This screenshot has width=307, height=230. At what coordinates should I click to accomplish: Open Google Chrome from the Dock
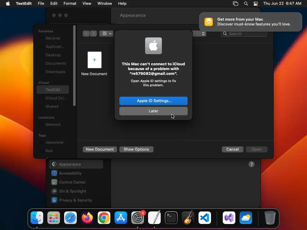(x=104, y=217)
